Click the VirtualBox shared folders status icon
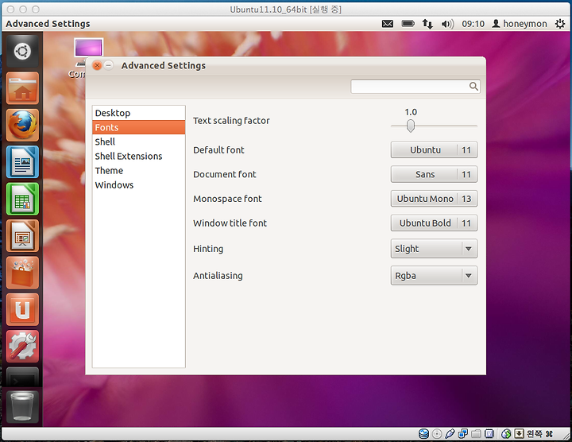The width and height of the screenshot is (572, 442). (476, 433)
